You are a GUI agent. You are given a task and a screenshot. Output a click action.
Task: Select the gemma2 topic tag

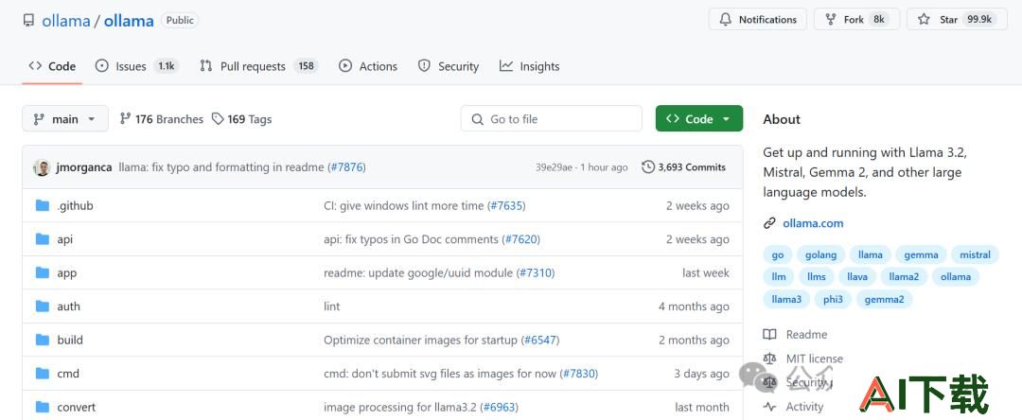tap(885, 300)
